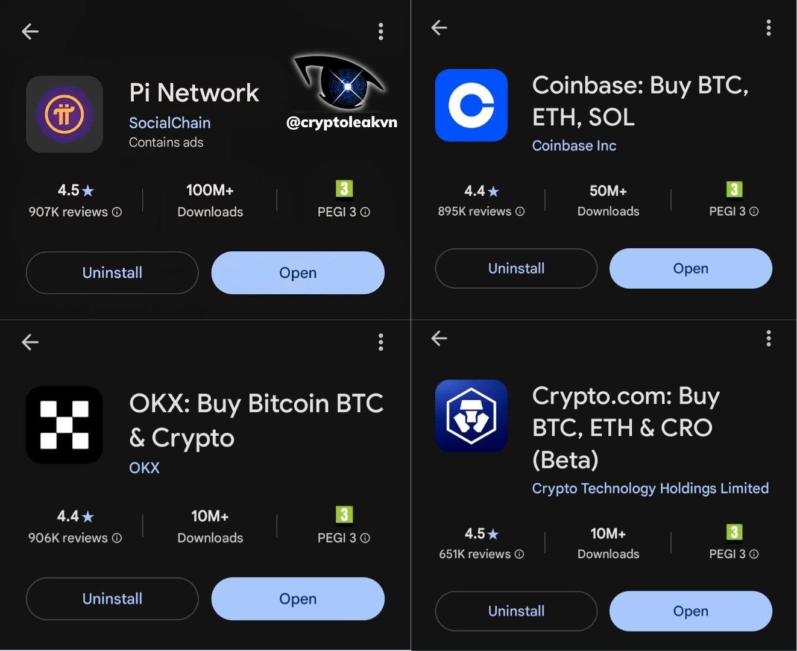Open the Pi Network app
This screenshot has width=797, height=651.
pyautogui.click(x=298, y=273)
